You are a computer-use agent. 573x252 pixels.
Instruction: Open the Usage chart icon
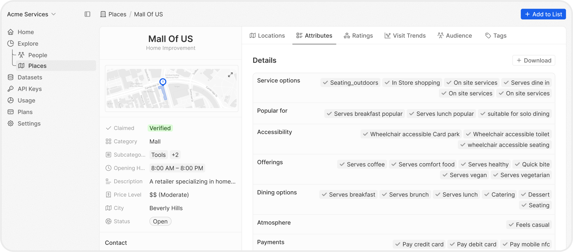pyautogui.click(x=11, y=100)
